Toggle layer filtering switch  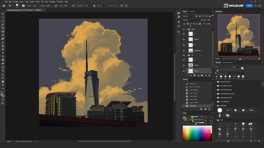[213, 16]
